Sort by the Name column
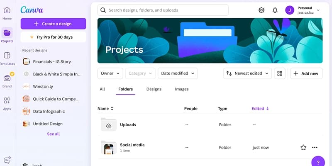The image size is (332, 166). [x=105, y=108]
